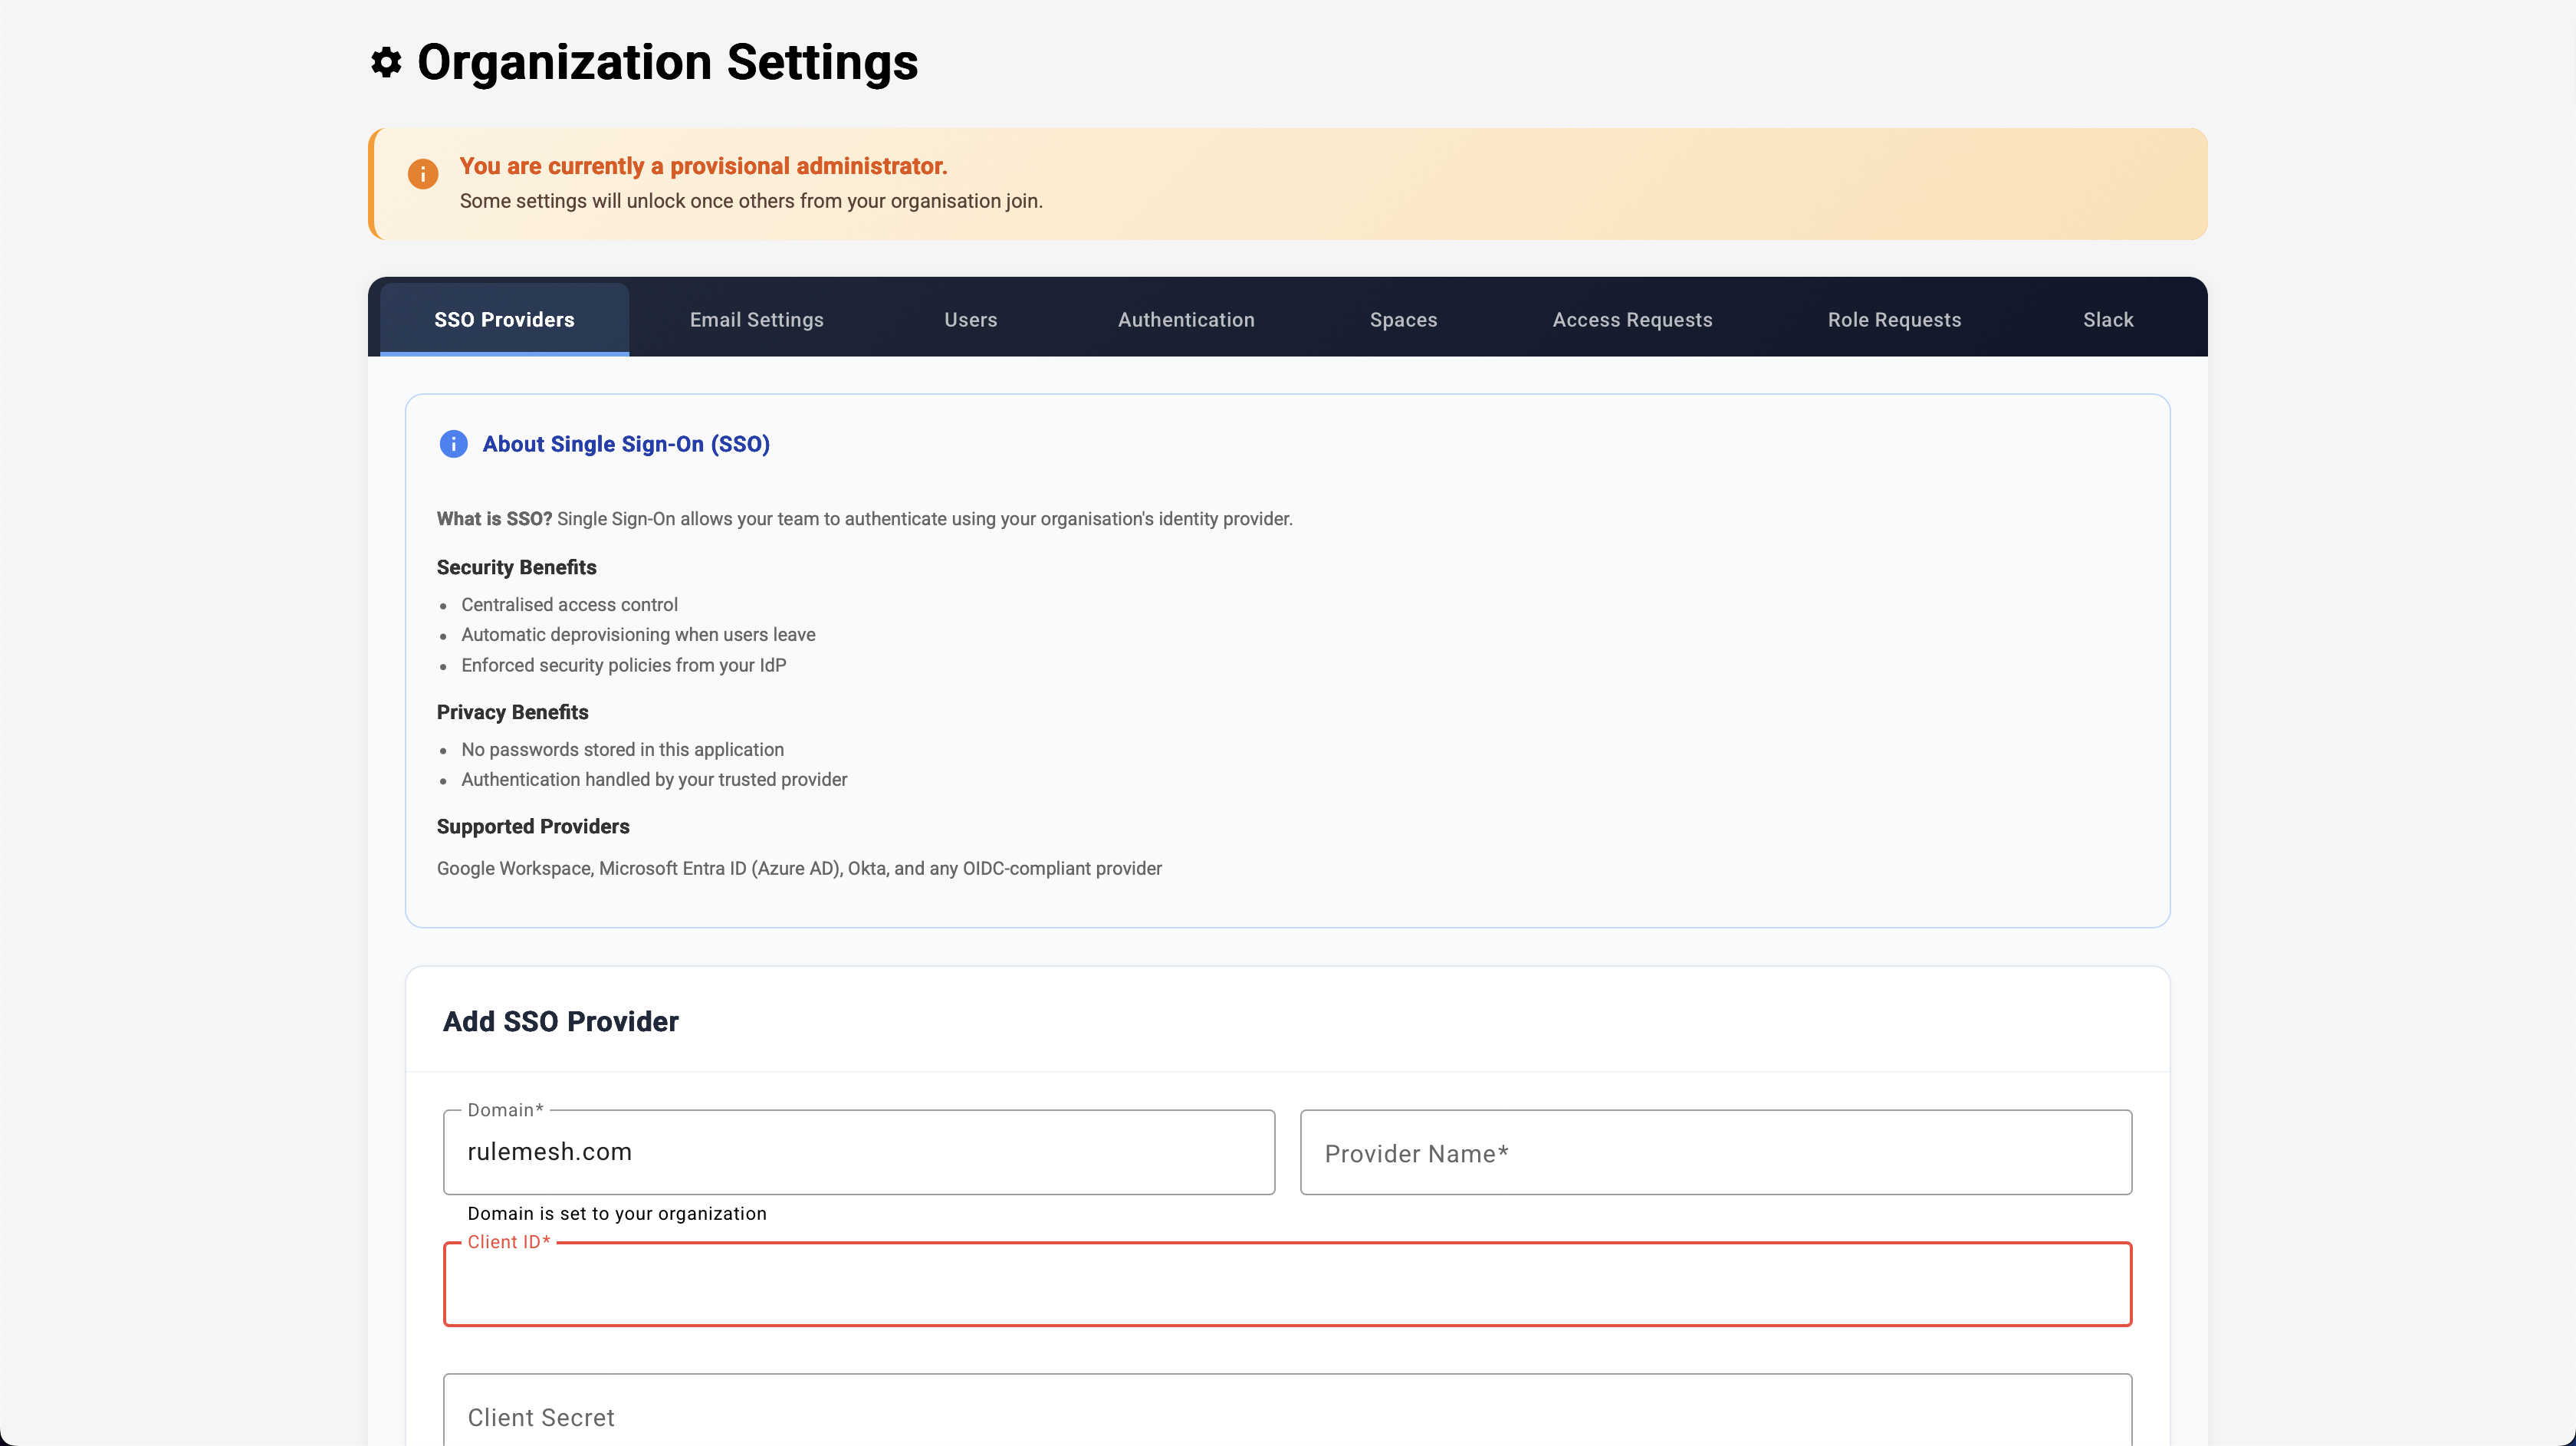Image resolution: width=2576 pixels, height=1446 pixels.
Task: Click the Domain is set to your organization helper text
Action: [x=617, y=1213]
